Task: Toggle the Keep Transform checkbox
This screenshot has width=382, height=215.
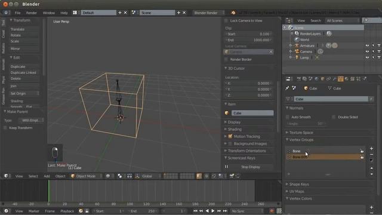Action: (5, 128)
